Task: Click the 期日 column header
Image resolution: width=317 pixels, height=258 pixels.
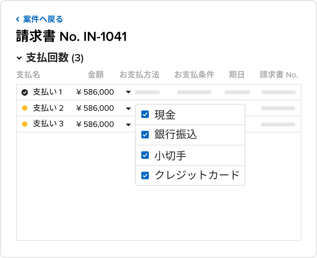Action: [x=236, y=75]
